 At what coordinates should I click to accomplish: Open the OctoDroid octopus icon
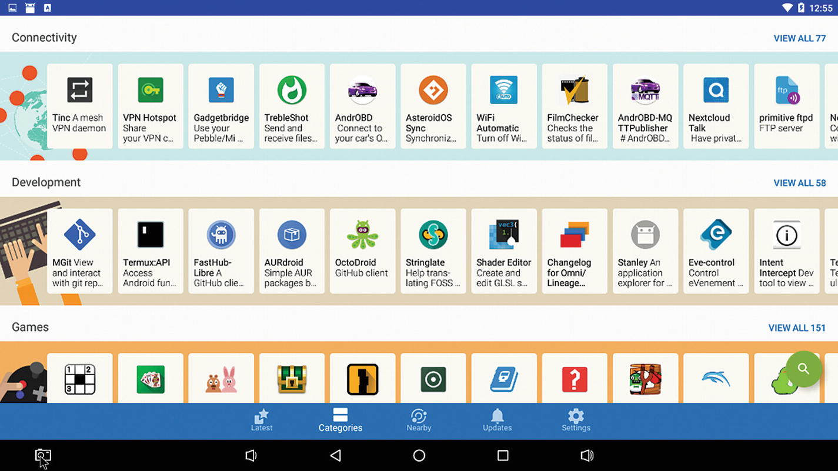(362, 235)
